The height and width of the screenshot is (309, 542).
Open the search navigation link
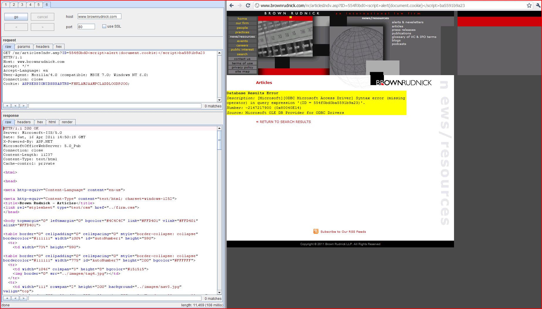point(242,54)
